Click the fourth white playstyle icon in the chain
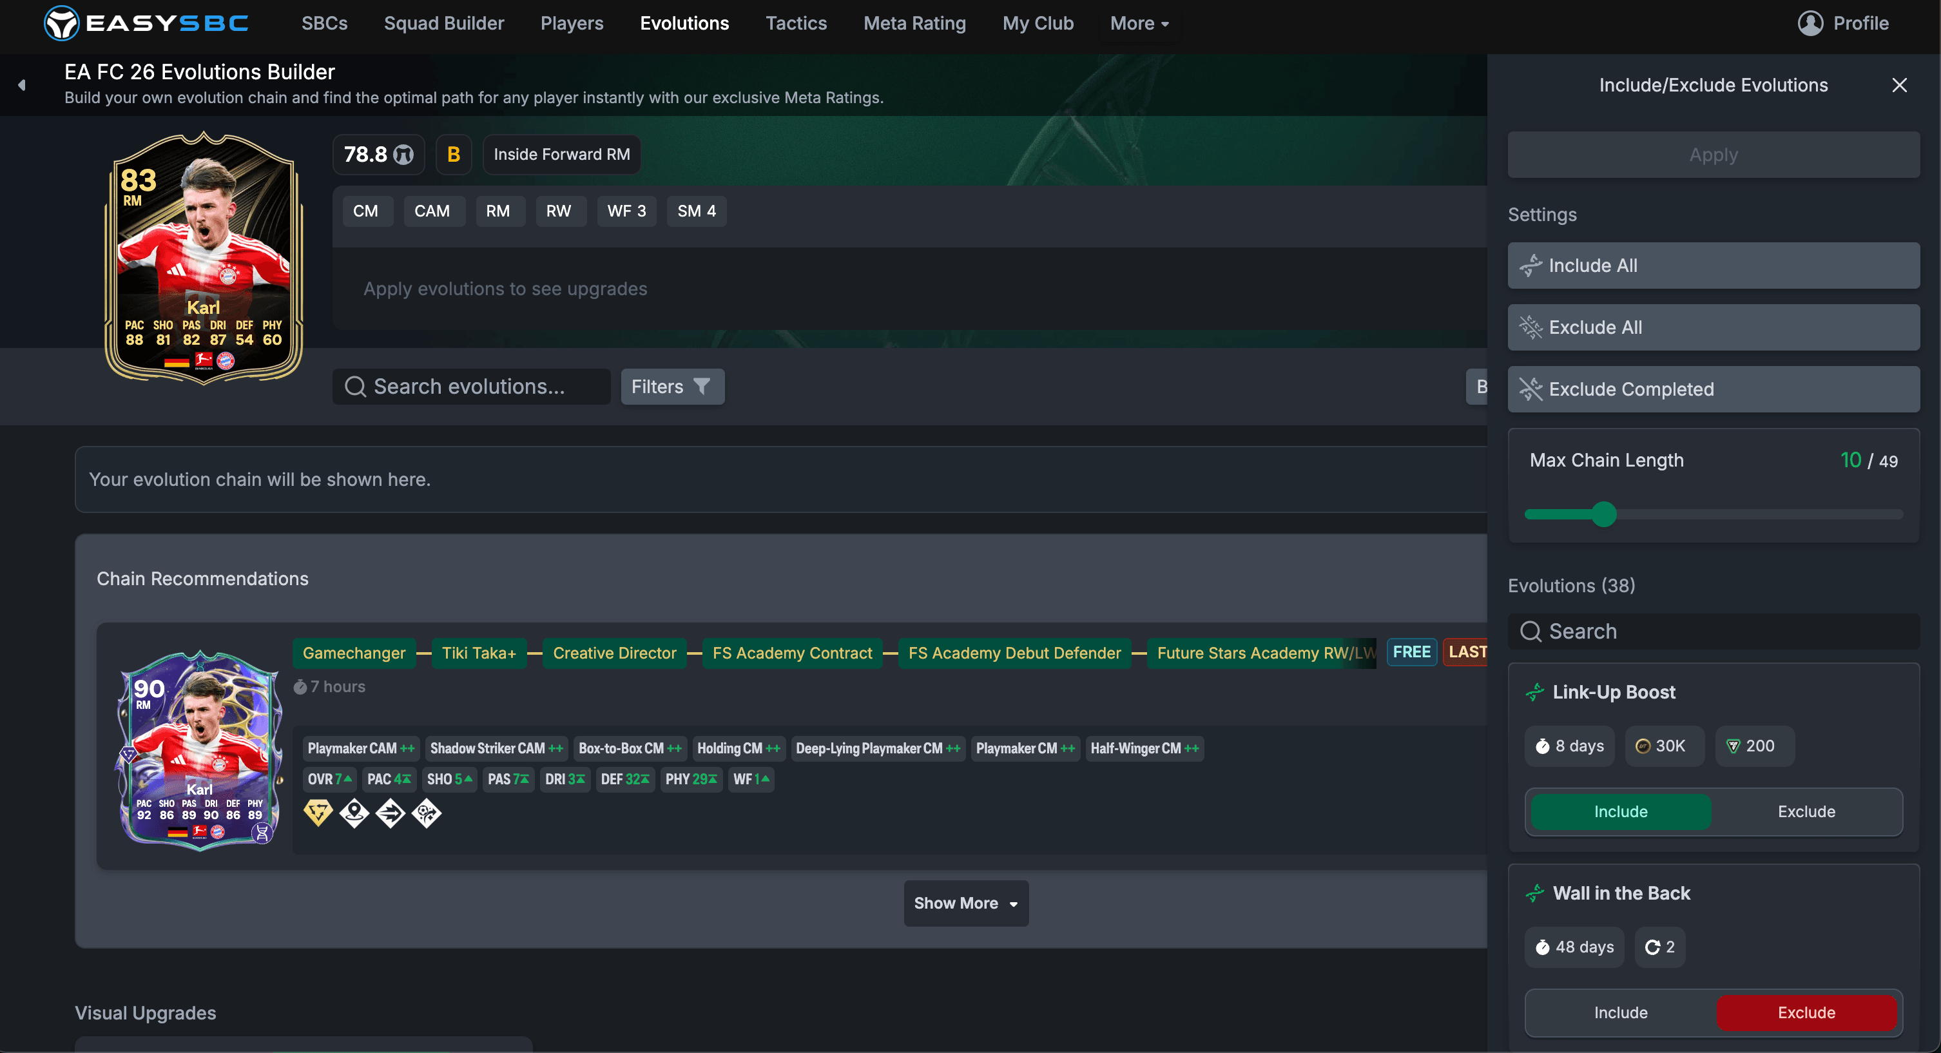This screenshot has width=1941, height=1053. pyautogui.click(x=427, y=813)
